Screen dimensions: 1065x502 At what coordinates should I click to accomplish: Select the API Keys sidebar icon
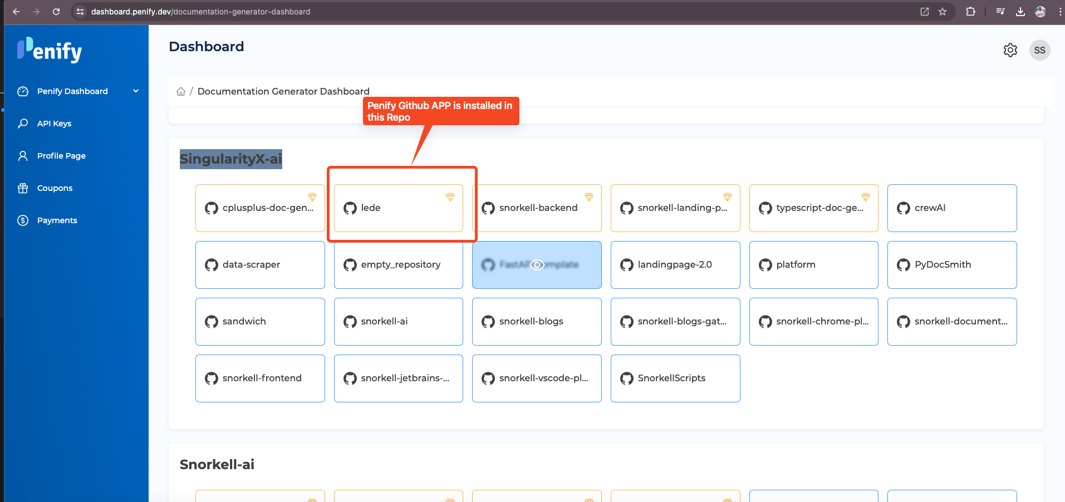(x=22, y=123)
